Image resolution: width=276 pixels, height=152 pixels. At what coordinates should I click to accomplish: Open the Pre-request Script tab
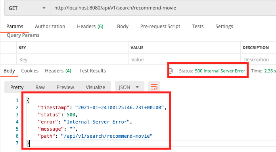pos(160,27)
